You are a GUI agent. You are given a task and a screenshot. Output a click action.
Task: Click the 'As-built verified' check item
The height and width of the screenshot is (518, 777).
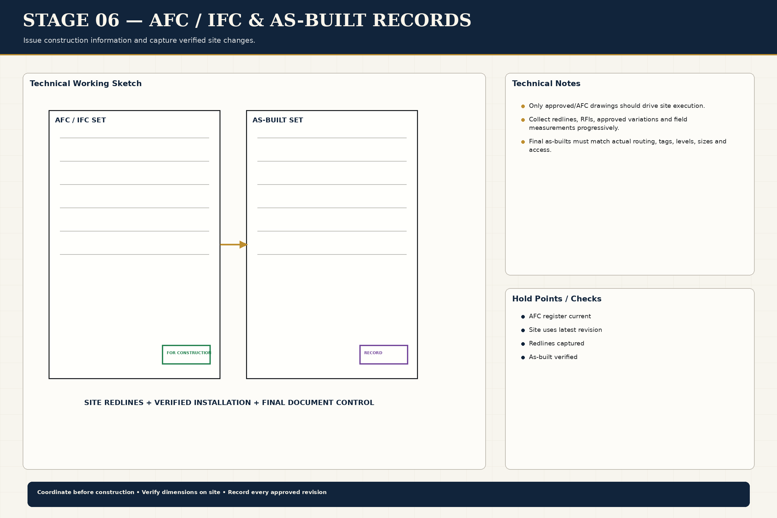553,357
